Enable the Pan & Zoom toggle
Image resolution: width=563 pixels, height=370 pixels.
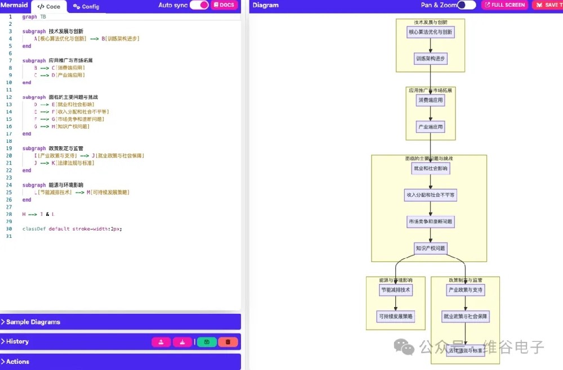coord(466,5)
